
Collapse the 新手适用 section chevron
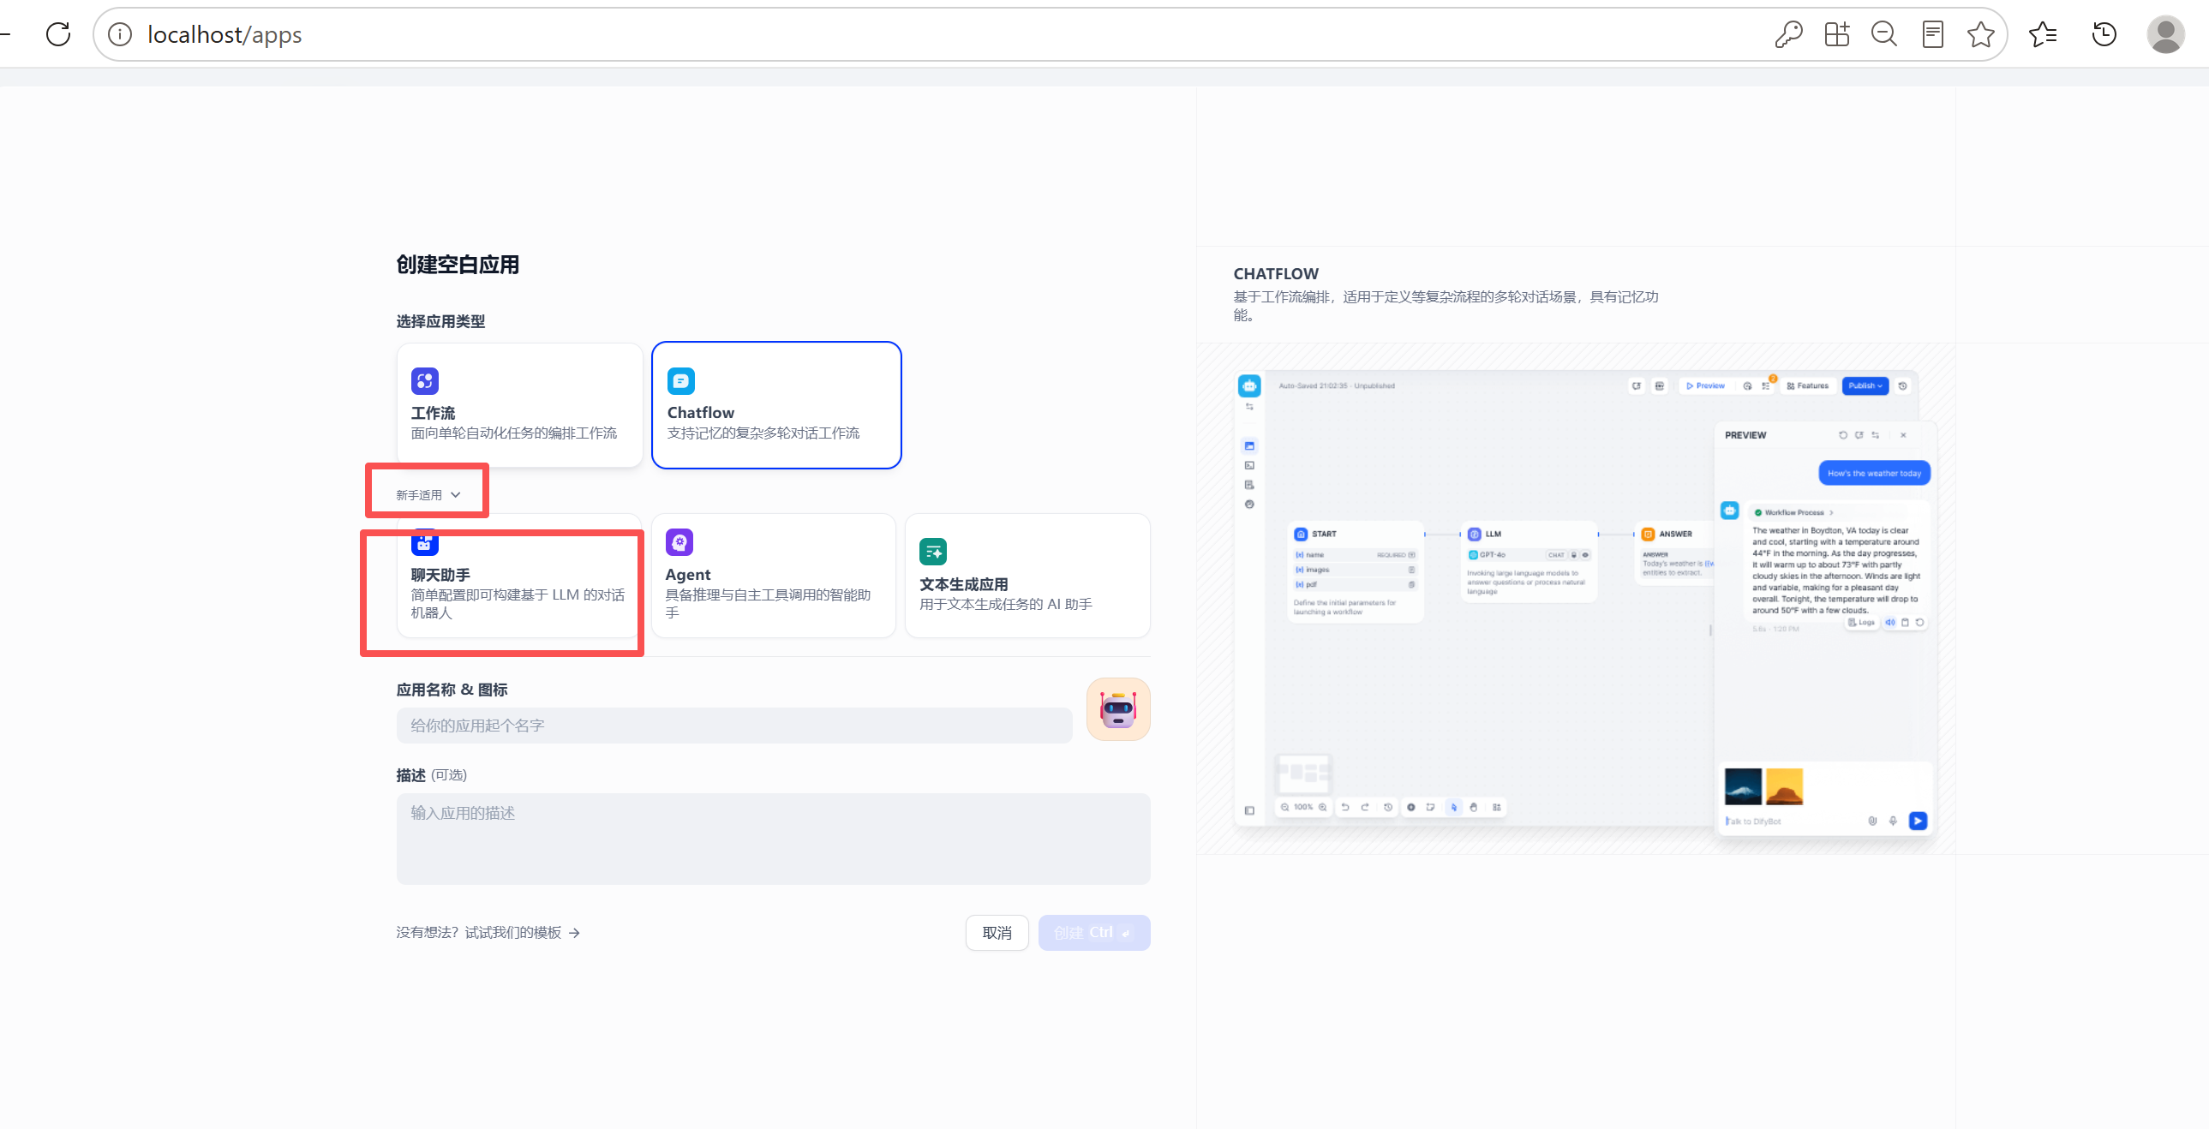pos(455,494)
